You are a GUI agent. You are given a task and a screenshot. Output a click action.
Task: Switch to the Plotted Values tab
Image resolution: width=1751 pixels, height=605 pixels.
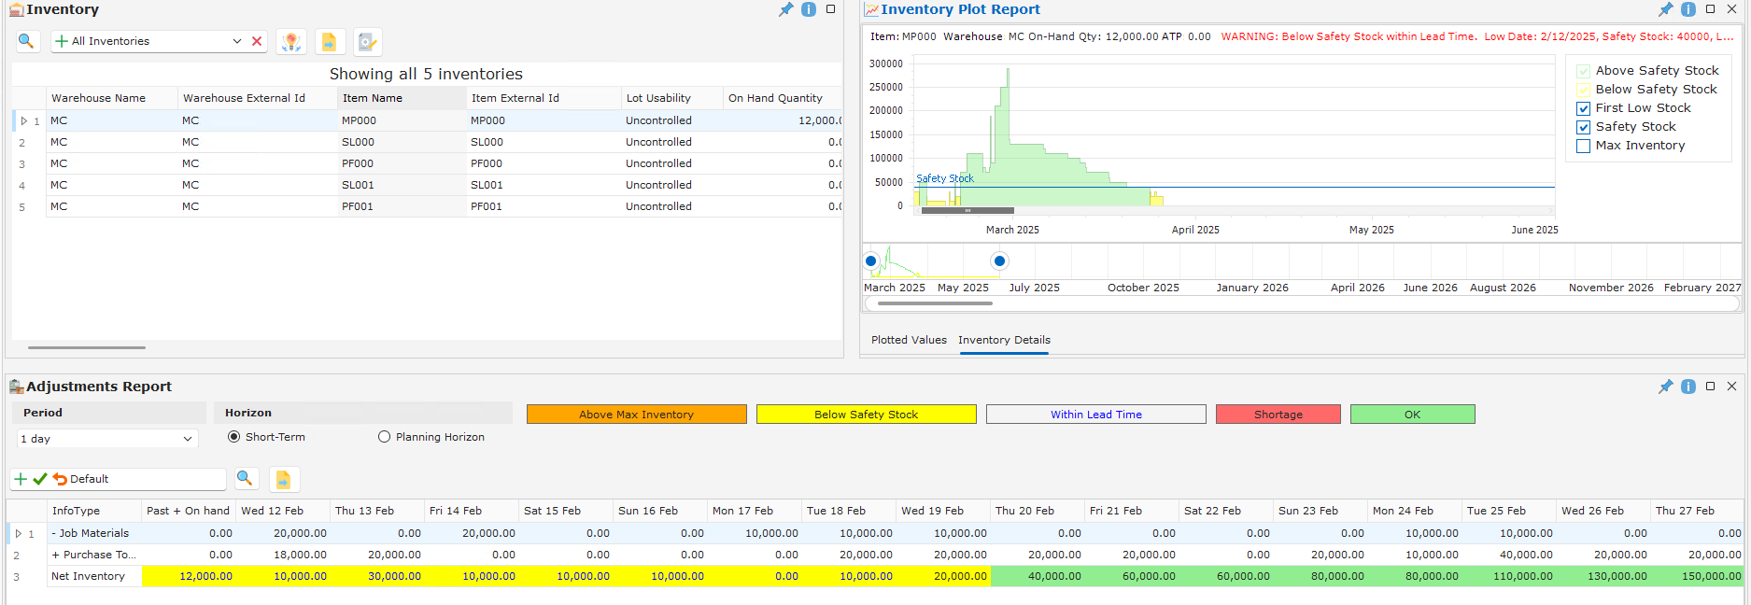908,340
